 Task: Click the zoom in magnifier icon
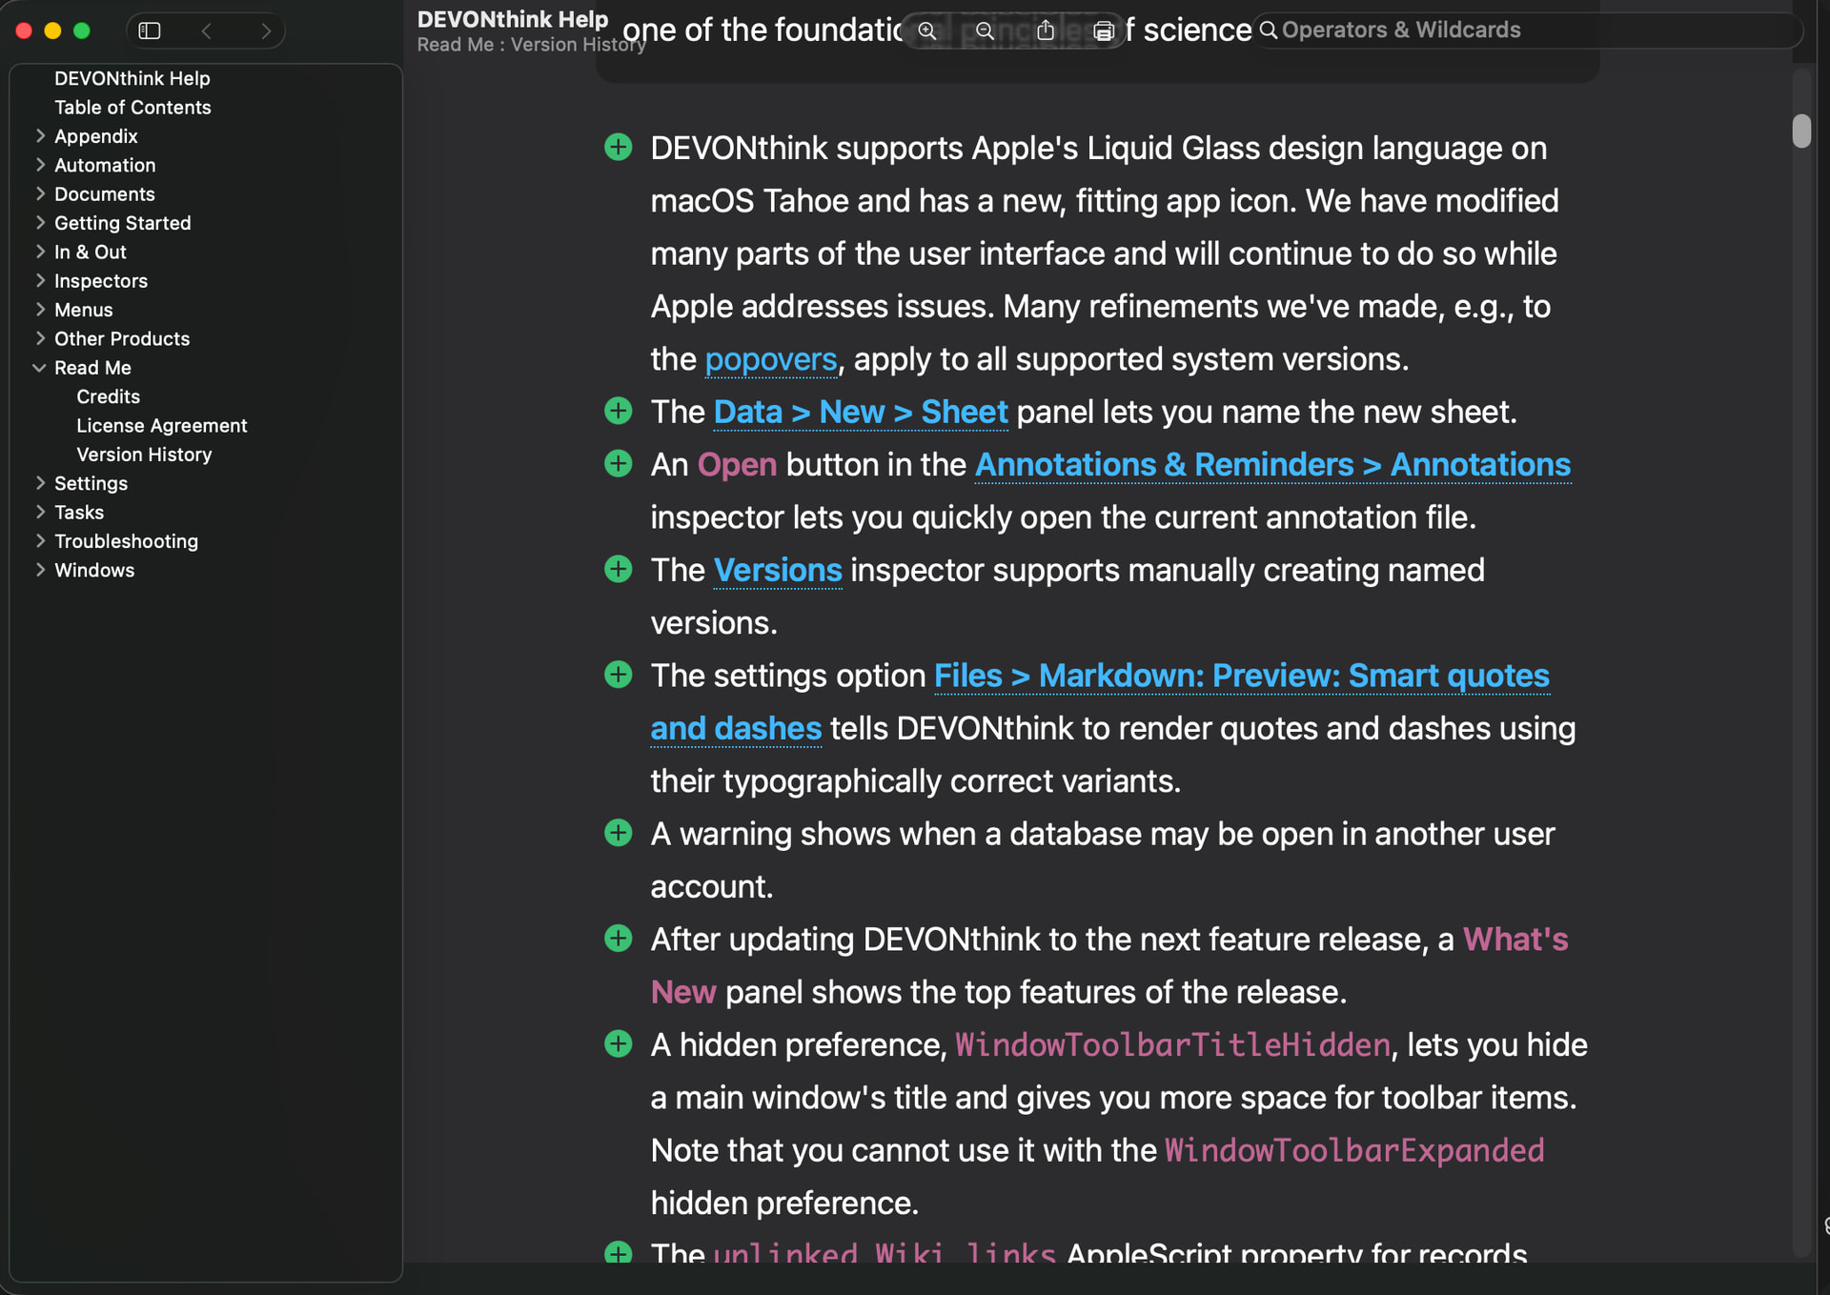[926, 30]
